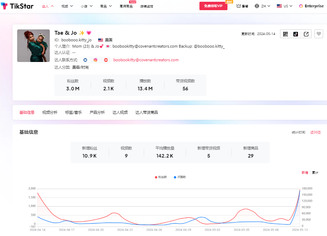Click the QR code icon
Image resolution: width=327 pixels, height=236 pixels.
tap(285, 34)
